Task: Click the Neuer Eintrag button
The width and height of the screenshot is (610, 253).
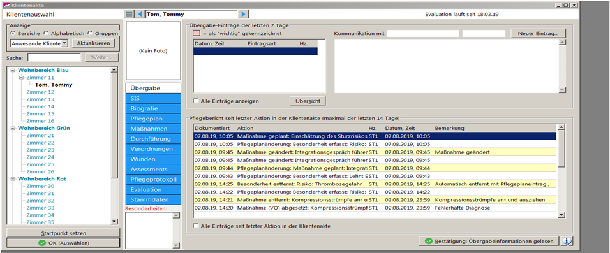Action: point(538,33)
